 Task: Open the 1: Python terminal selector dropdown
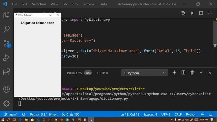[145, 73]
